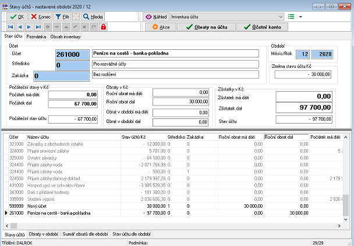Open the Filtr funnel filter
354x246 pixels.
click(62, 17)
